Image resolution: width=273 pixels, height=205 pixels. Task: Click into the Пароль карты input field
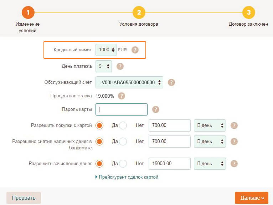122,109
